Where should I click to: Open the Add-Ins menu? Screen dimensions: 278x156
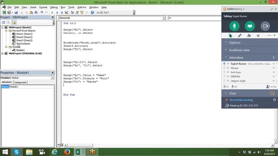coord(82,7)
